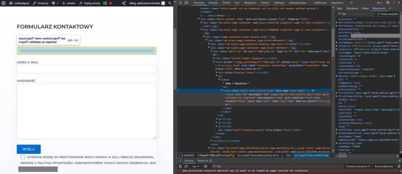Screen dimensions: 402x174
Task: Open the top JavaScript context dropdown
Action: (196, 166)
